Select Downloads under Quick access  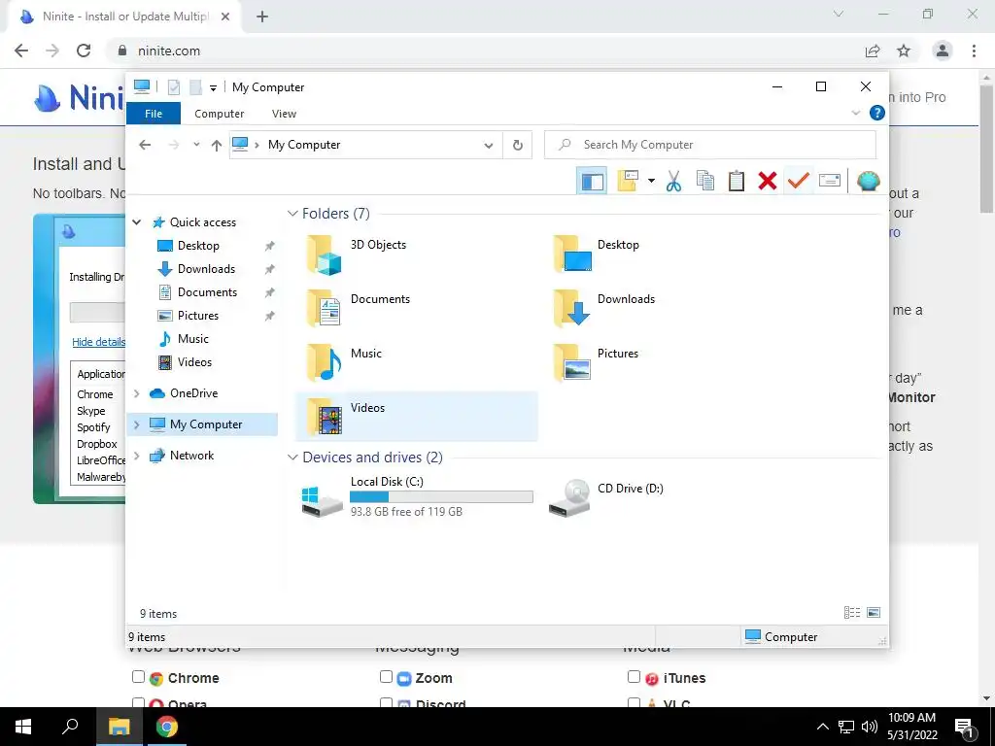point(208,269)
